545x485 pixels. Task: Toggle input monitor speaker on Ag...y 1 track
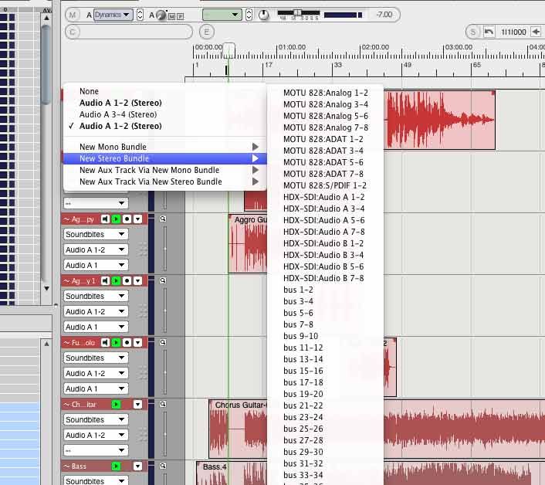point(105,280)
